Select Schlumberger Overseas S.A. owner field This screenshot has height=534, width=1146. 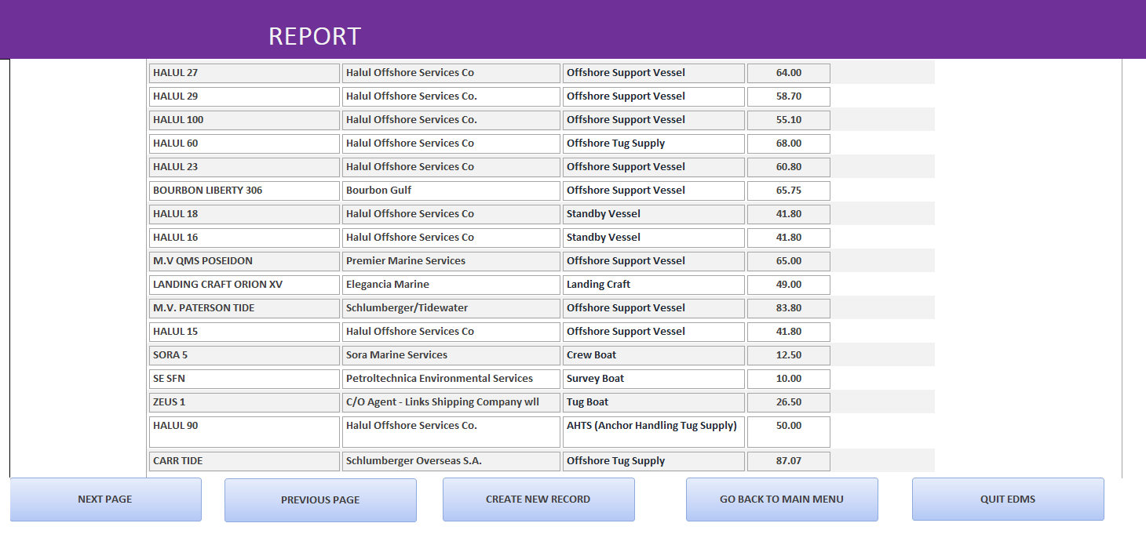(x=451, y=461)
